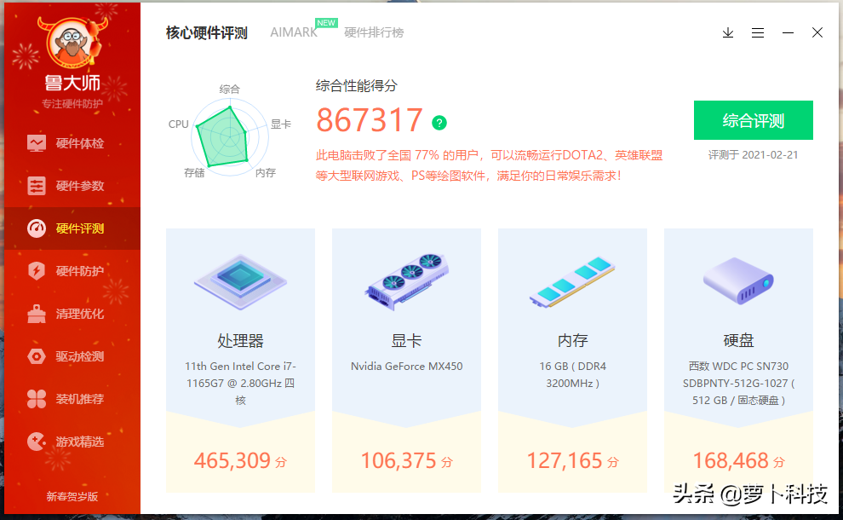The height and width of the screenshot is (520, 843).
Task: Click the 显卡 graphics card image
Action: point(406,281)
